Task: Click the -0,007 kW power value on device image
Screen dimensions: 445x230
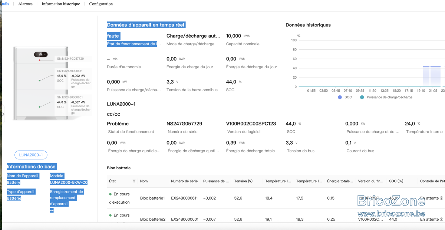Action: point(78,102)
